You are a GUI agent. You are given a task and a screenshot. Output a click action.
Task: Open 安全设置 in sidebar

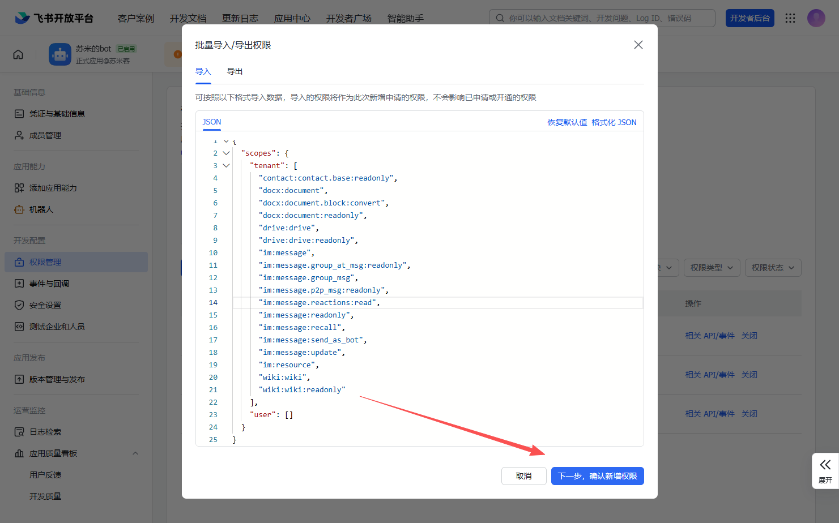[x=45, y=305]
